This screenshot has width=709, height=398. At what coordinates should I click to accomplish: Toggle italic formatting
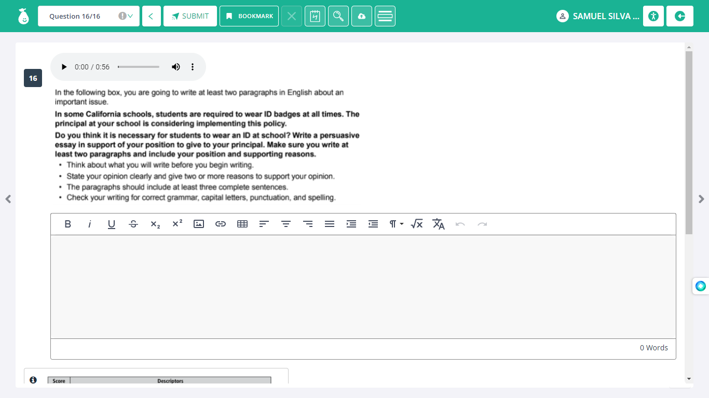pyautogui.click(x=90, y=224)
